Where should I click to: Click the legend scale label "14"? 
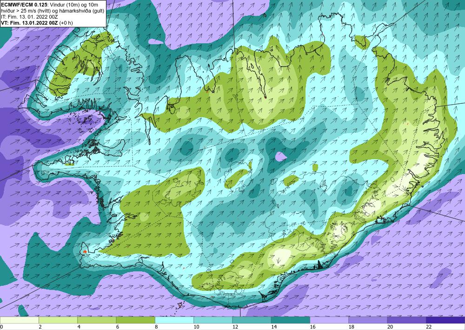(x=274, y=327)
